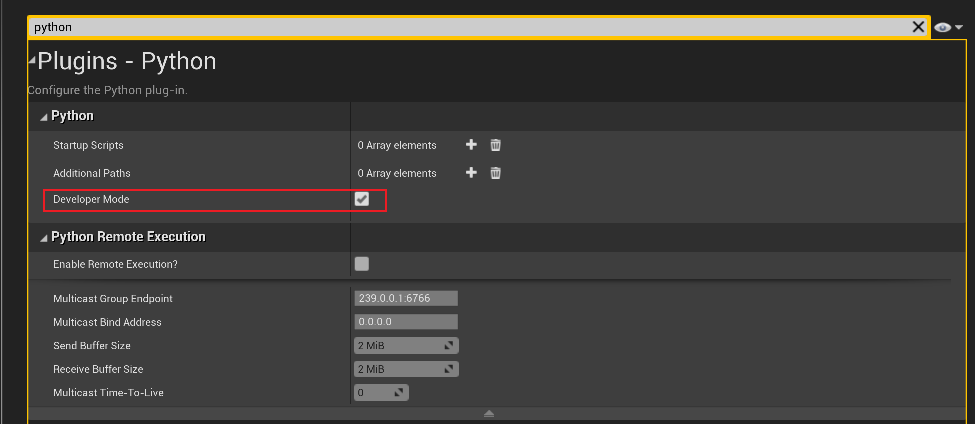Viewport: 975px width, 424px height.
Task: Click Additional Paths '0 Array elements' text
Action: click(x=397, y=173)
